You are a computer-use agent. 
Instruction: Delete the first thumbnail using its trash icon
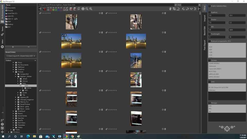pos(102,13)
